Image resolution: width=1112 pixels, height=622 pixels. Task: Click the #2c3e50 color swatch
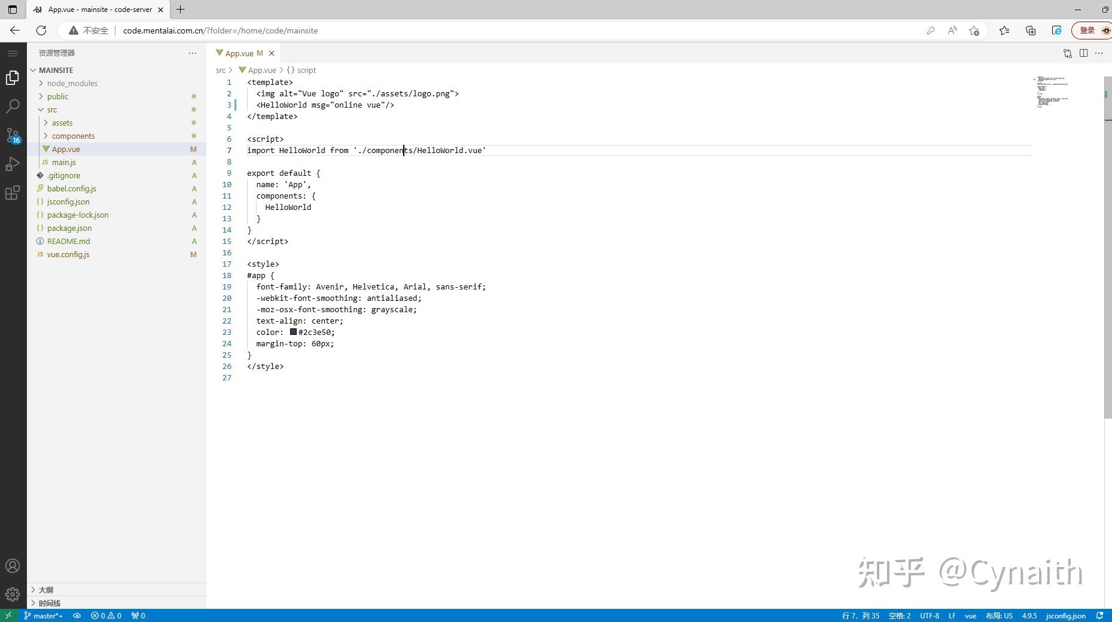pyautogui.click(x=293, y=332)
